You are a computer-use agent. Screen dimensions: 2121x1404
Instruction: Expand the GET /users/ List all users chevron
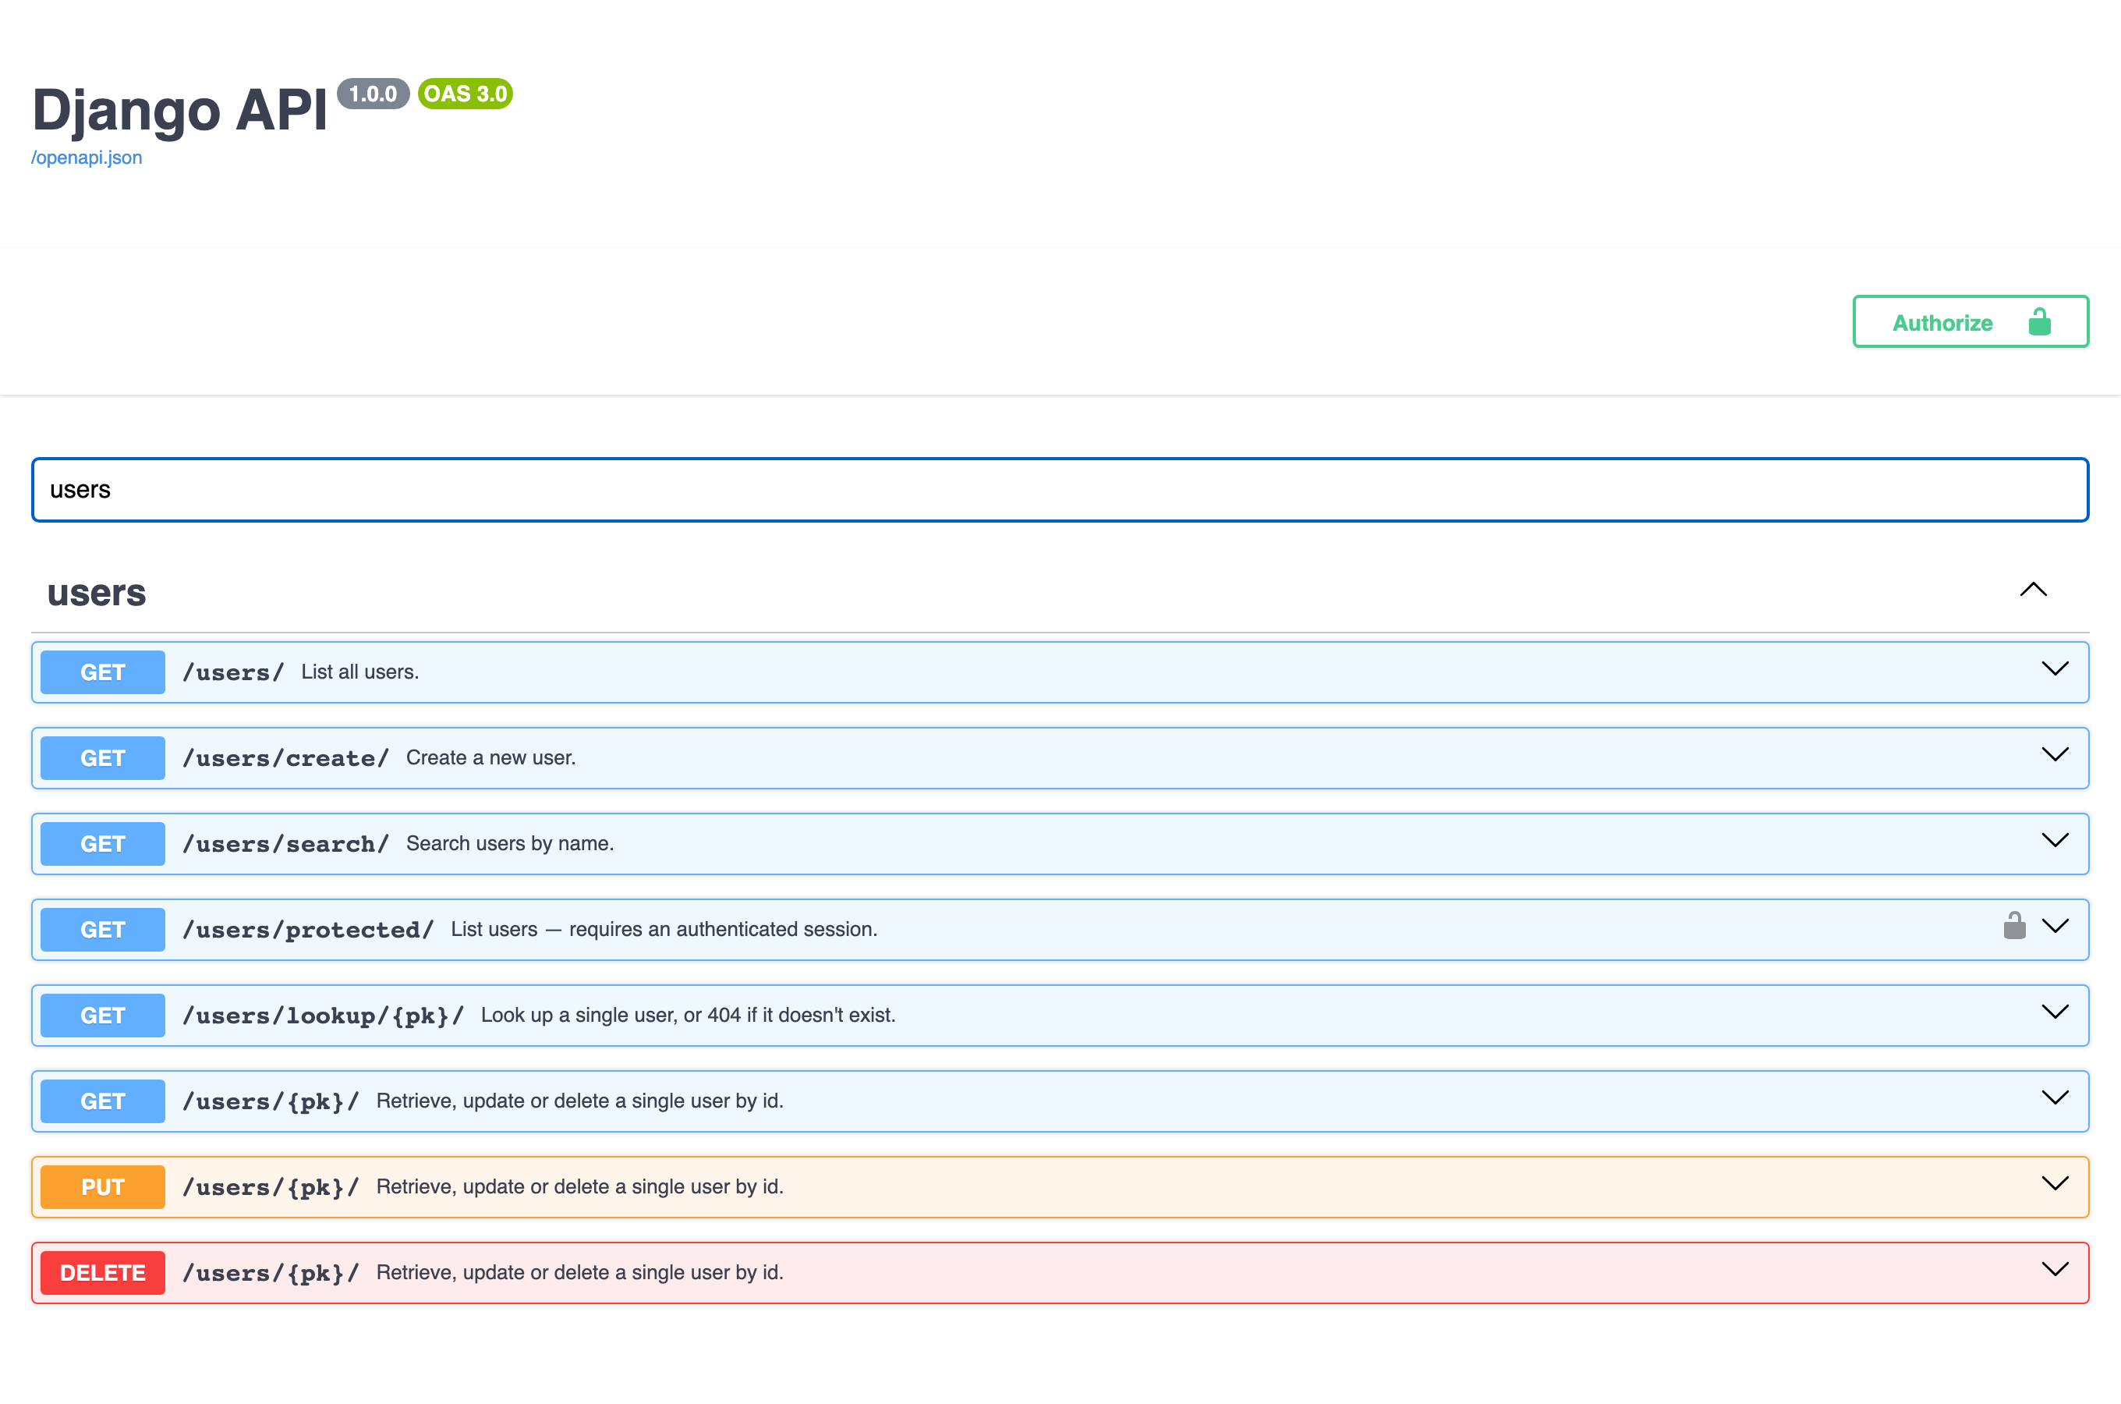coord(2055,669)
